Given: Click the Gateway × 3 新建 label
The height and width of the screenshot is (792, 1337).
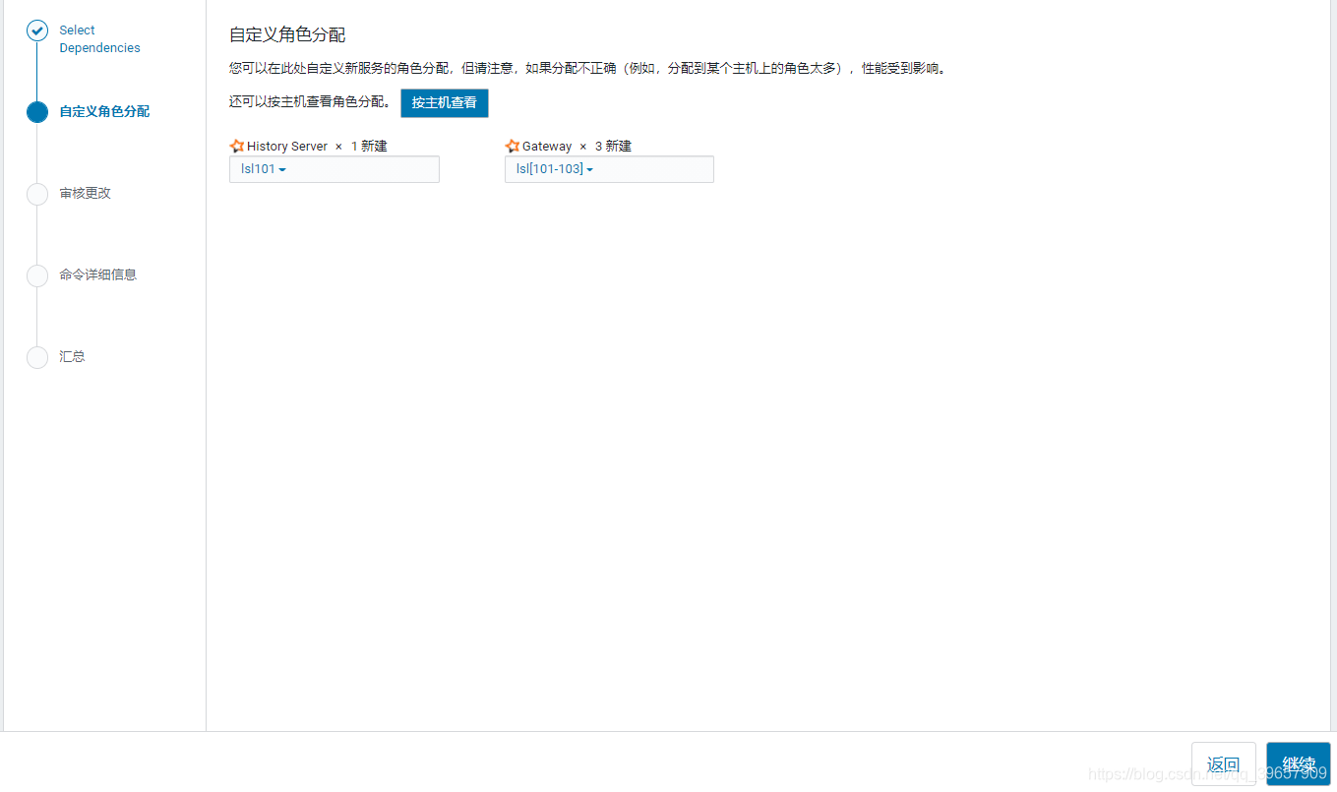Looking at the screenshot, I should click(577, 146).
